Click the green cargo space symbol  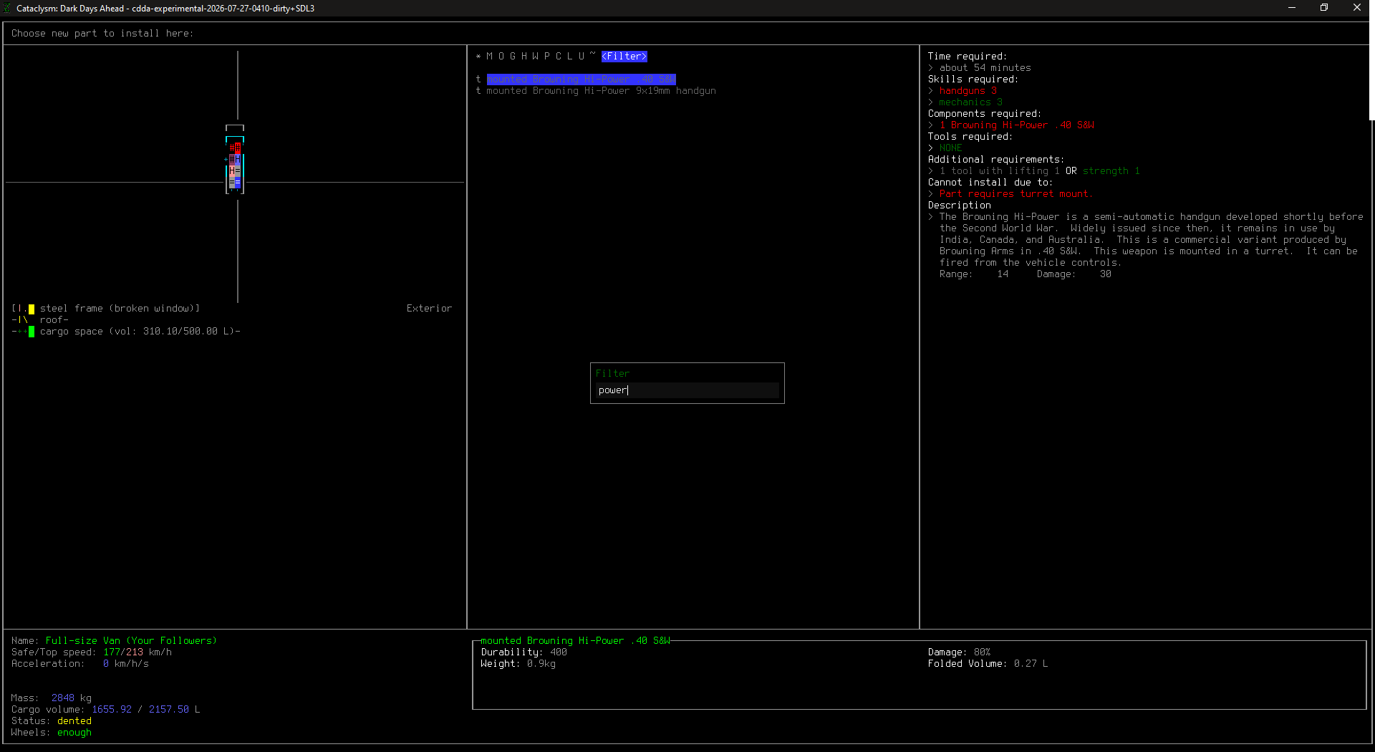pos(32,332)
